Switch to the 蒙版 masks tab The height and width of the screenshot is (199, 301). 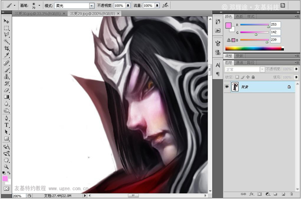(x=239, y=56)
